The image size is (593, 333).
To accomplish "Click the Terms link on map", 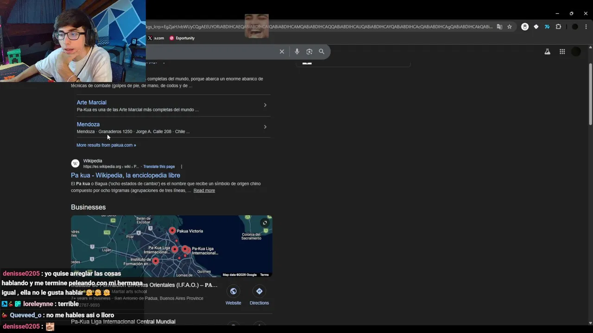I will coord(264,275).
